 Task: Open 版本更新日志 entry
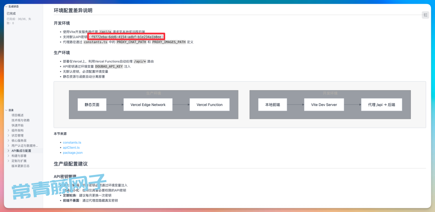(x=20, y=166)
